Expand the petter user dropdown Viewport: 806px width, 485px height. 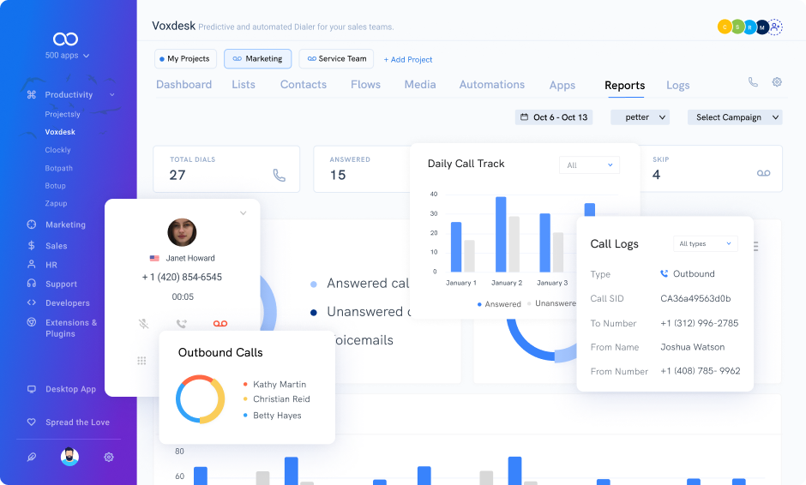click(640, 117)
